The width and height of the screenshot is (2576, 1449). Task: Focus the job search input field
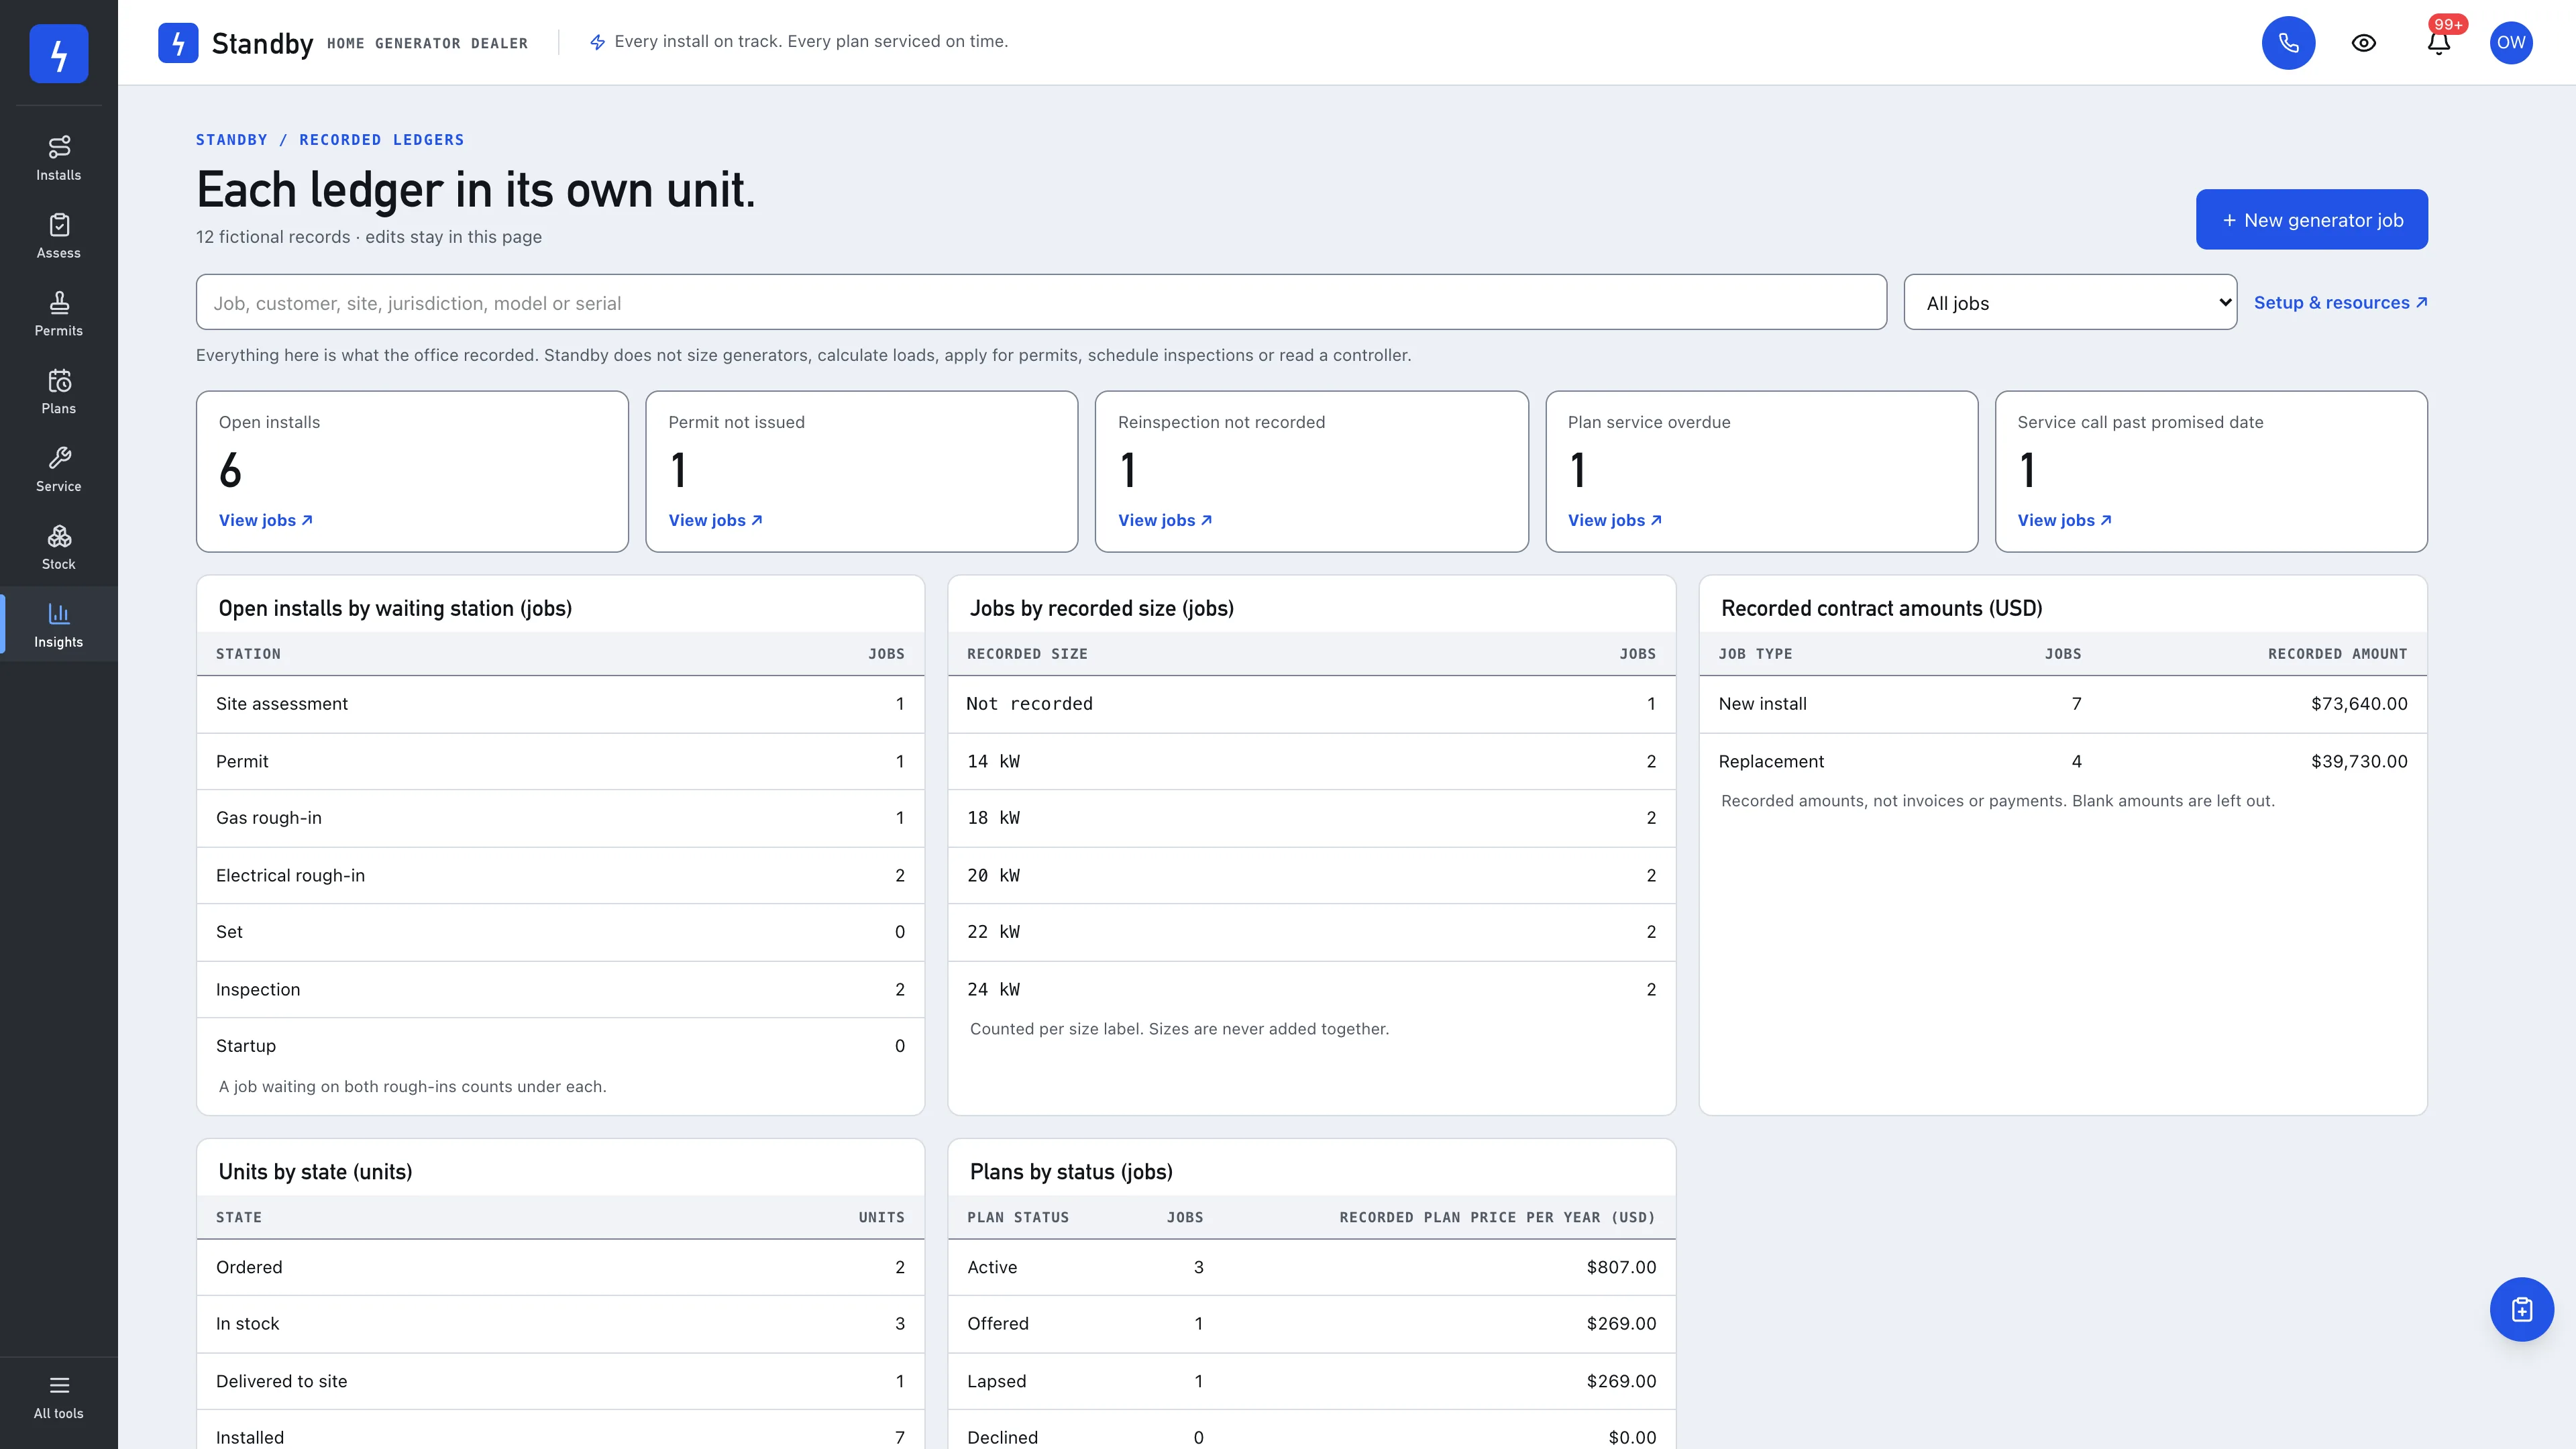(1041, 302)
